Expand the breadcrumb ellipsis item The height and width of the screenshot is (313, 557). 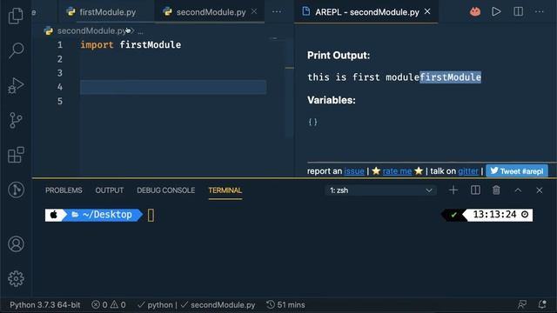pyautogui.click(x=140, y=31)
